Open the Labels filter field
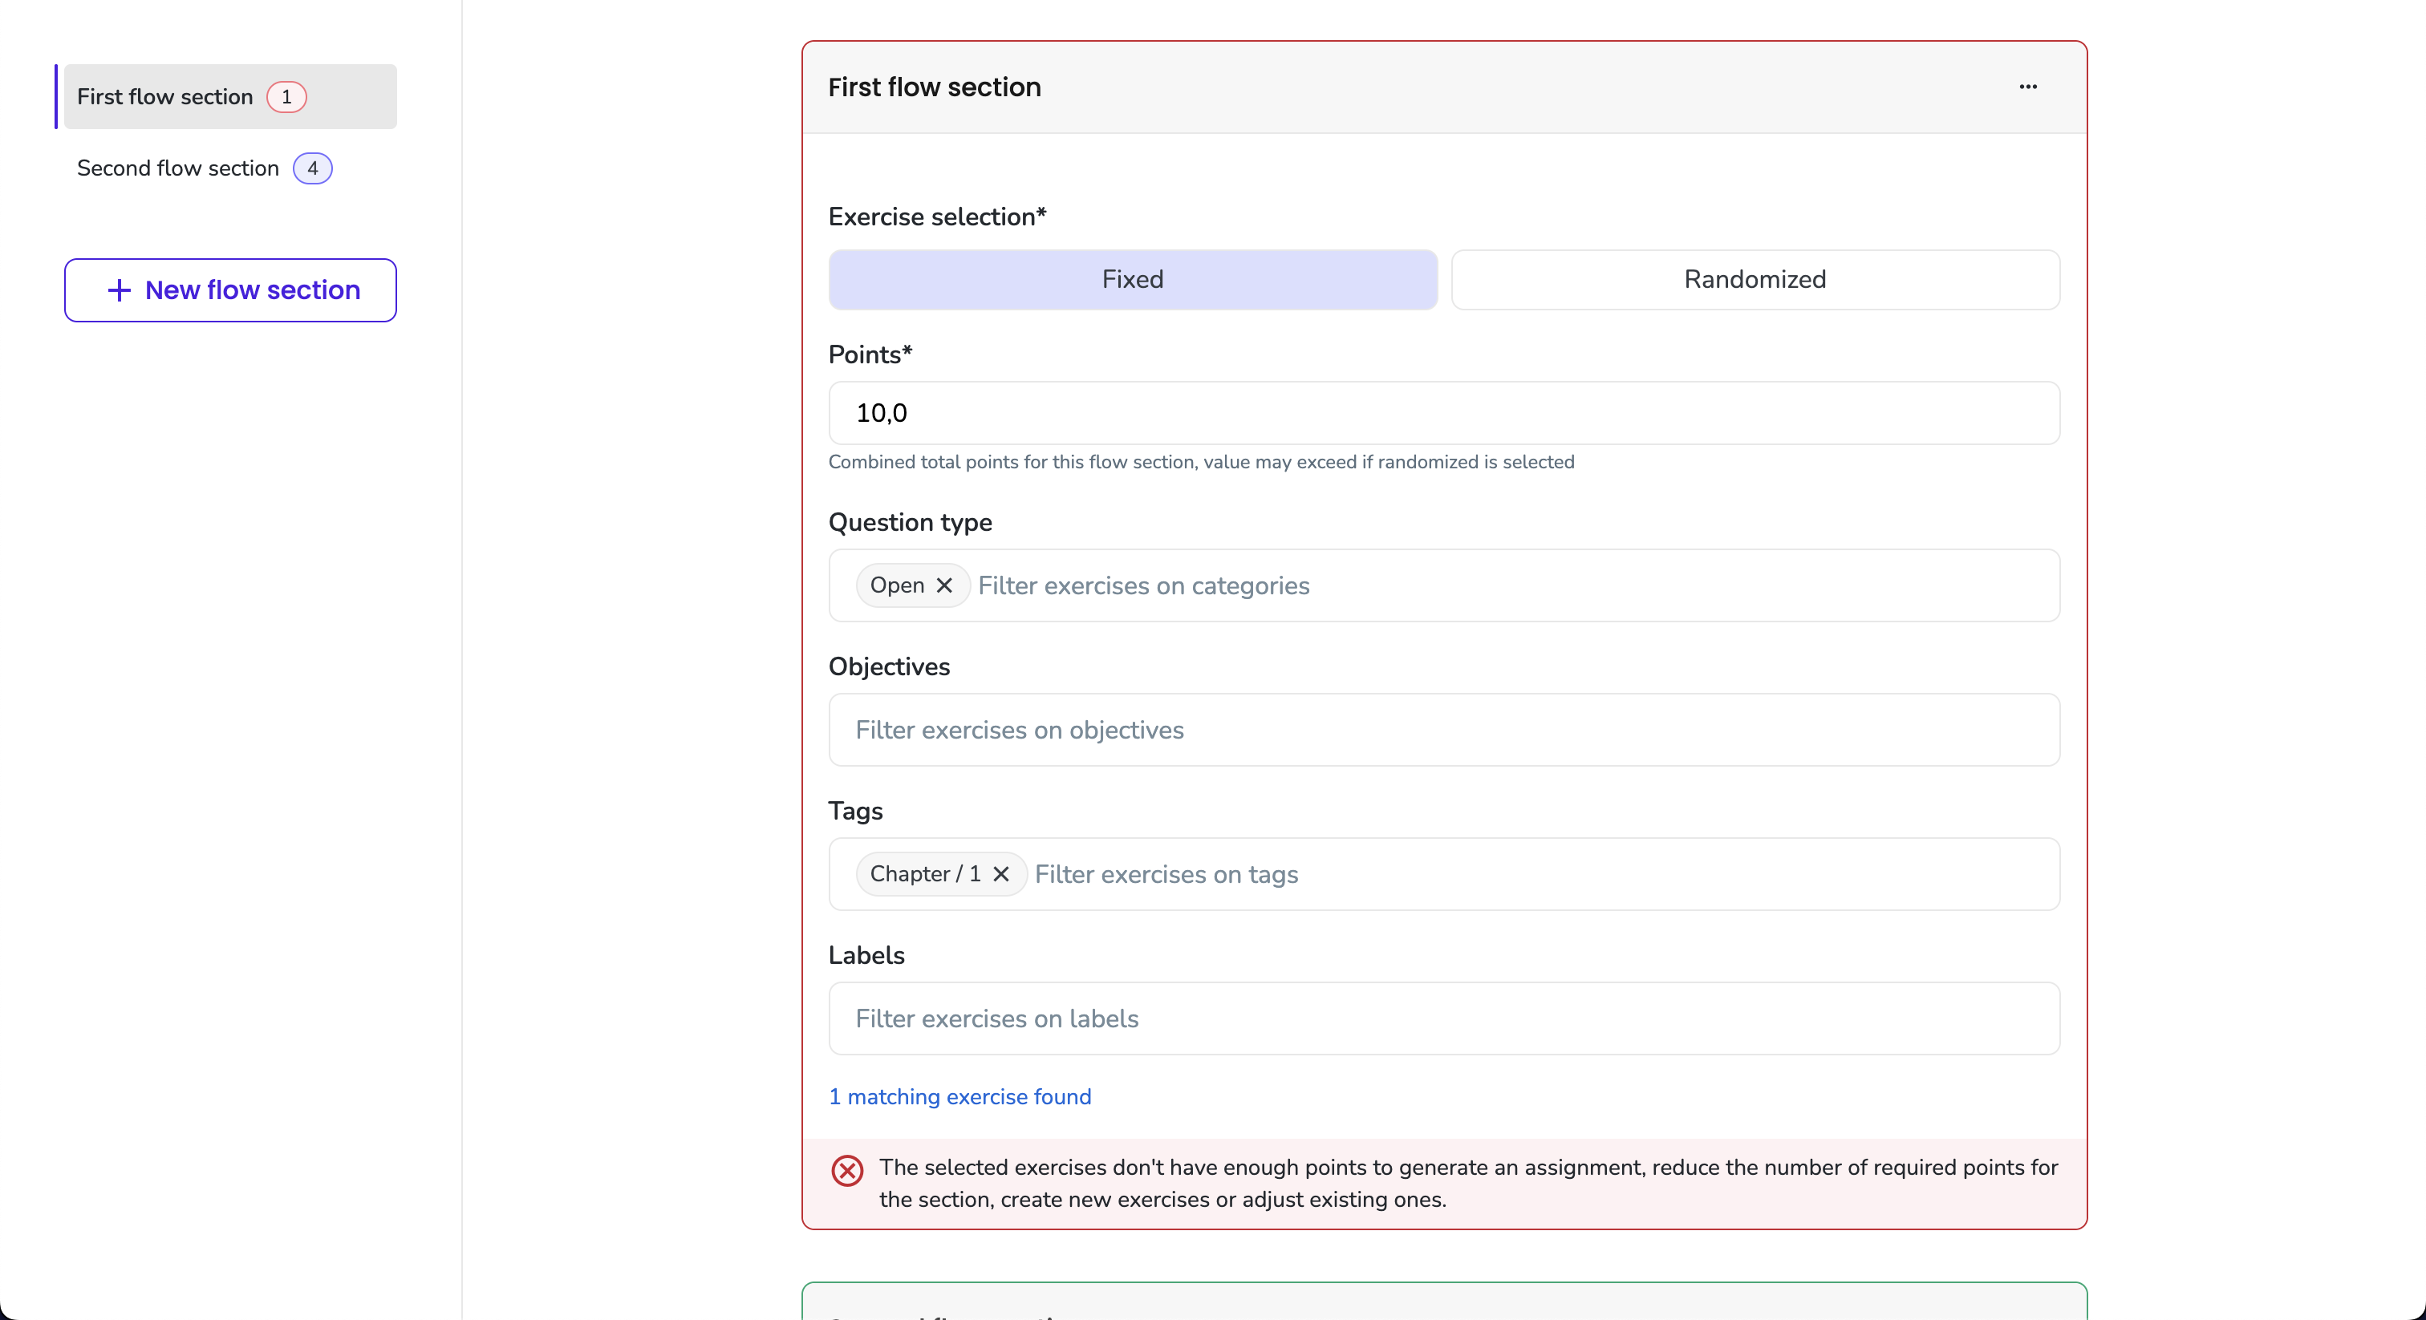Viewport: 2426px width, 1320px height. pos(1444,1018)
